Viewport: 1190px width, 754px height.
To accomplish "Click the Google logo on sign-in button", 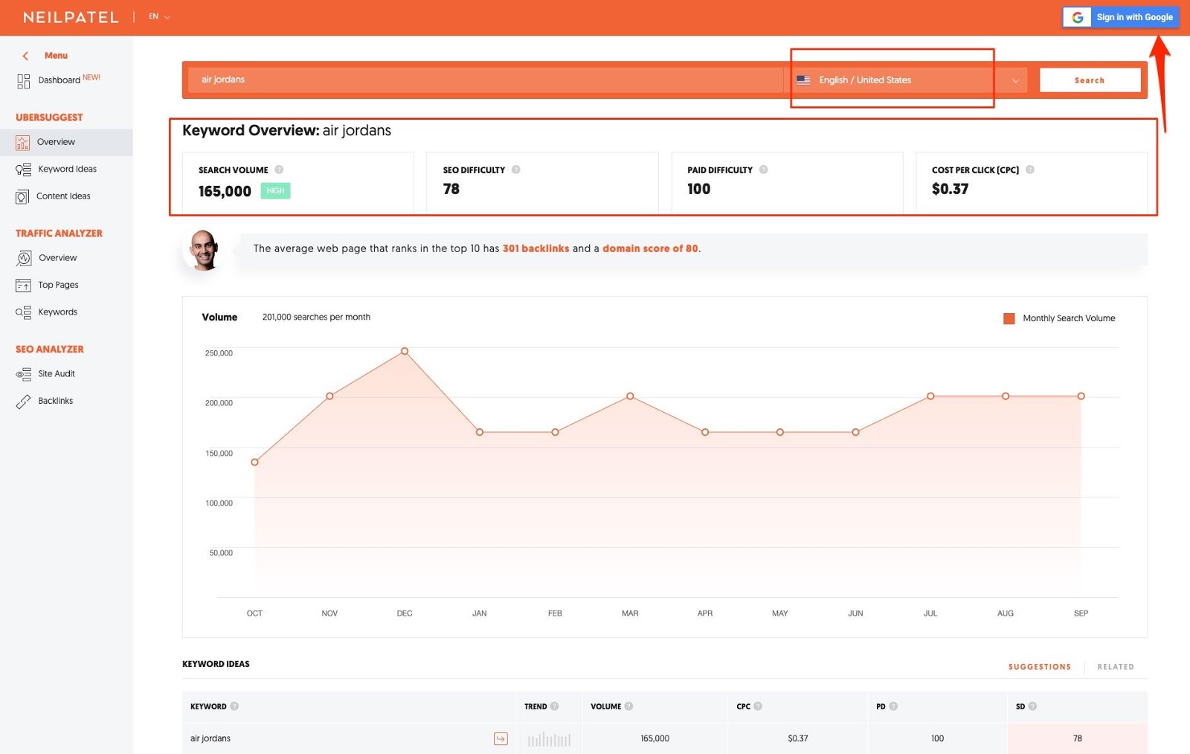I will (x=1077, y=17).
